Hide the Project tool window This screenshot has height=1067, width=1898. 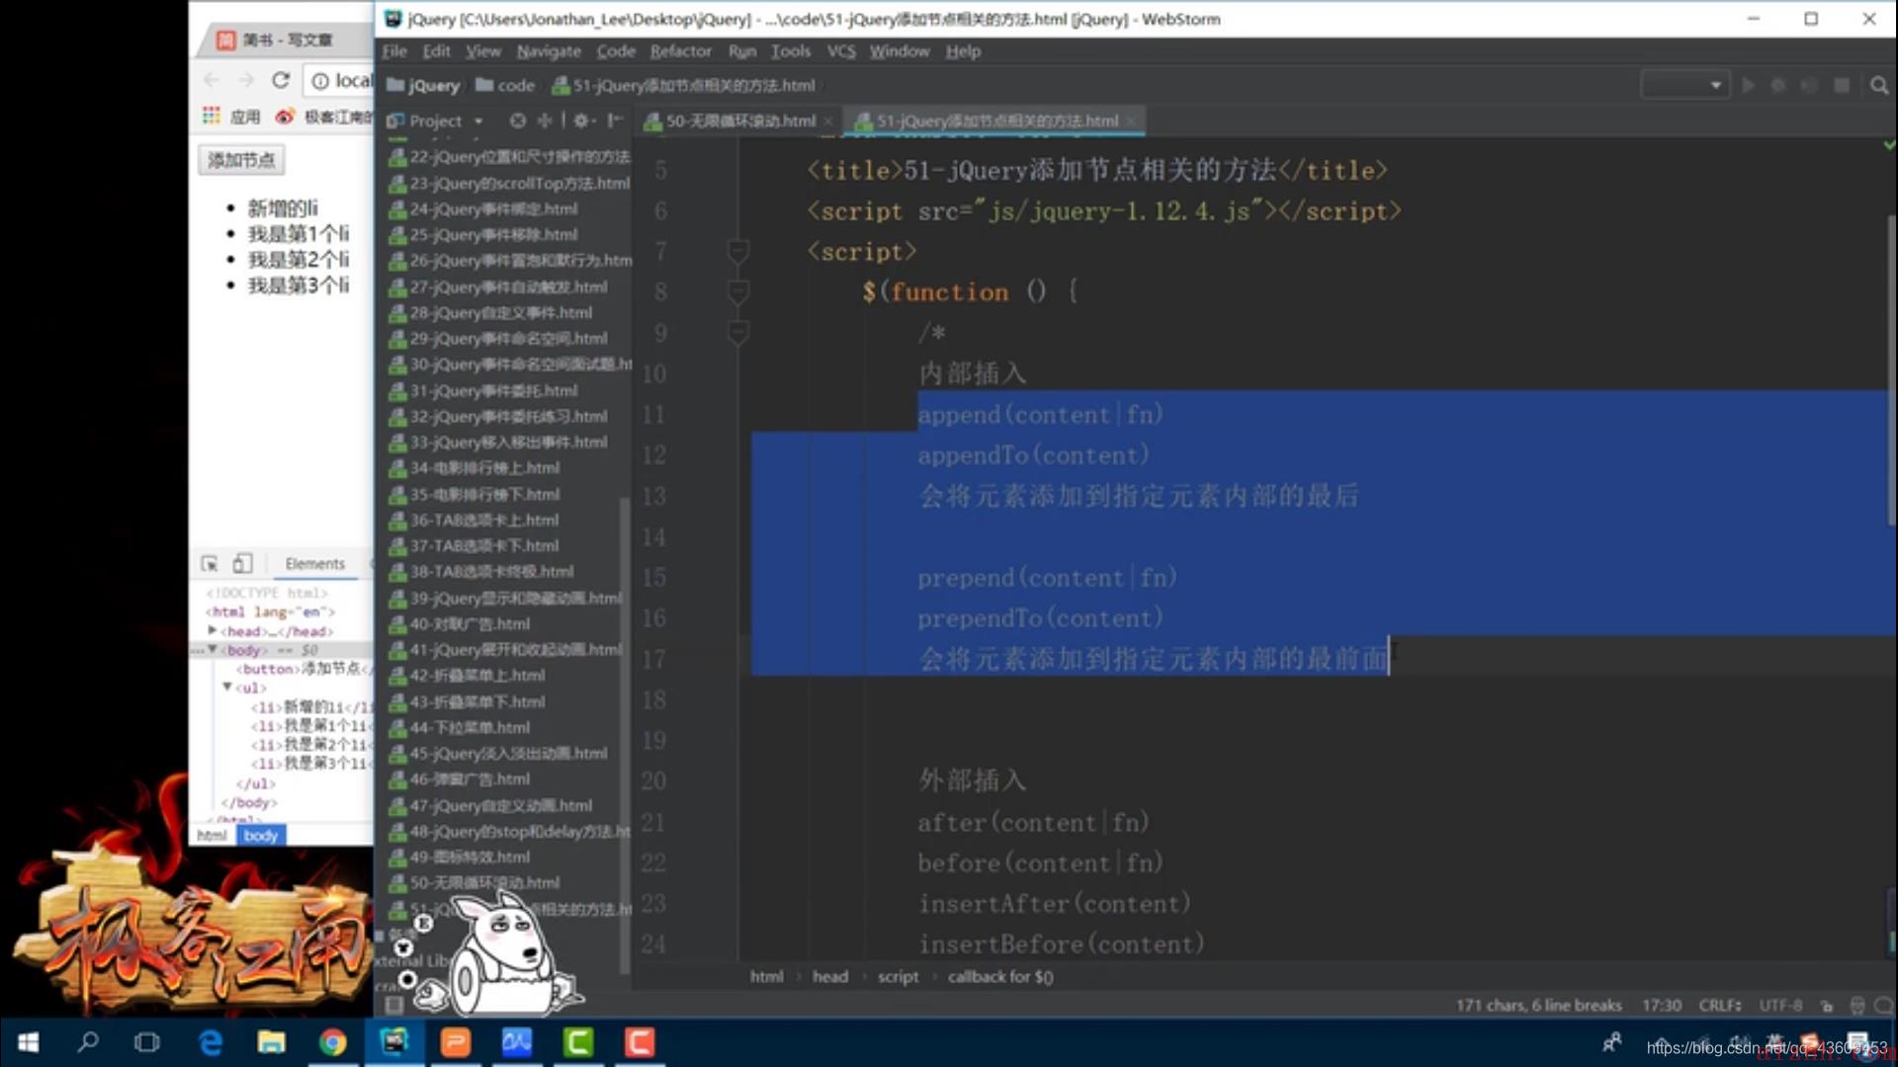[x=615, y=121]
